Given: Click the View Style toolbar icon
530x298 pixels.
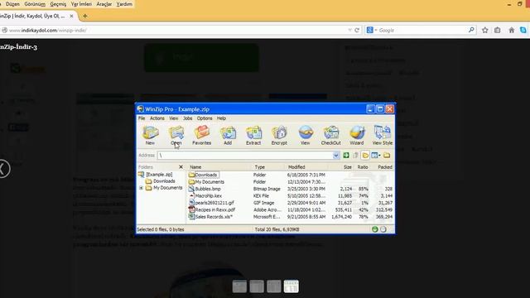Looking at the screenshot, I should (383, 135).
